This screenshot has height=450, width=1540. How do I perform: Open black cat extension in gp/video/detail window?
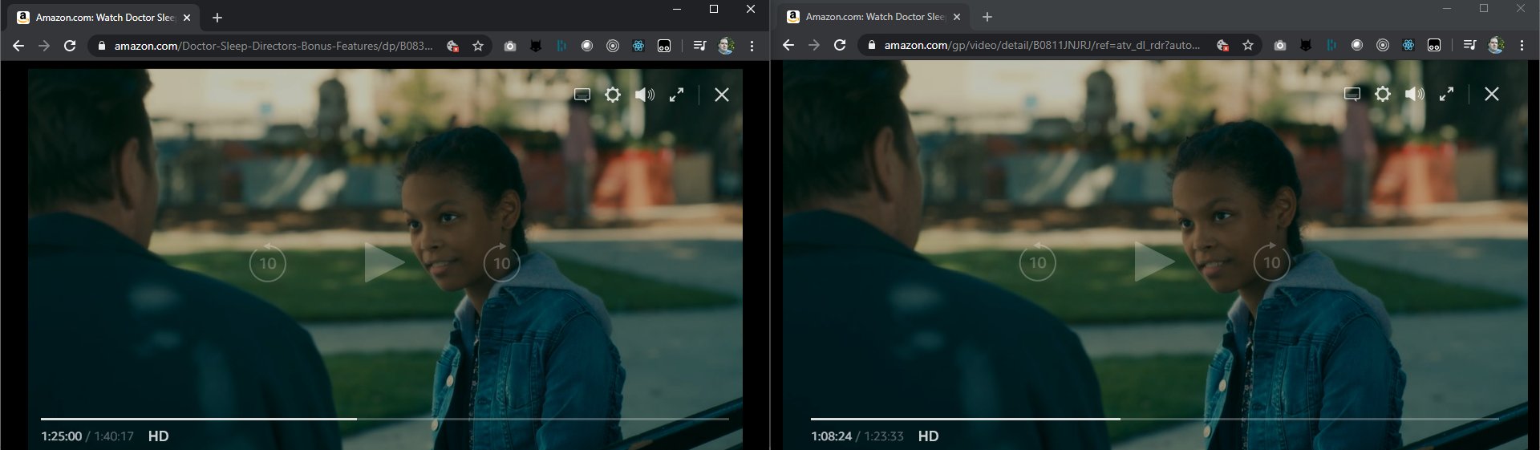(x=1306, y=45)
